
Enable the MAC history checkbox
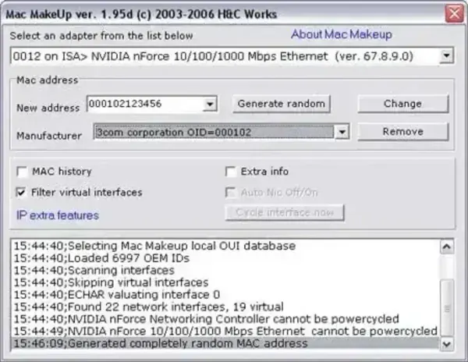22,172
